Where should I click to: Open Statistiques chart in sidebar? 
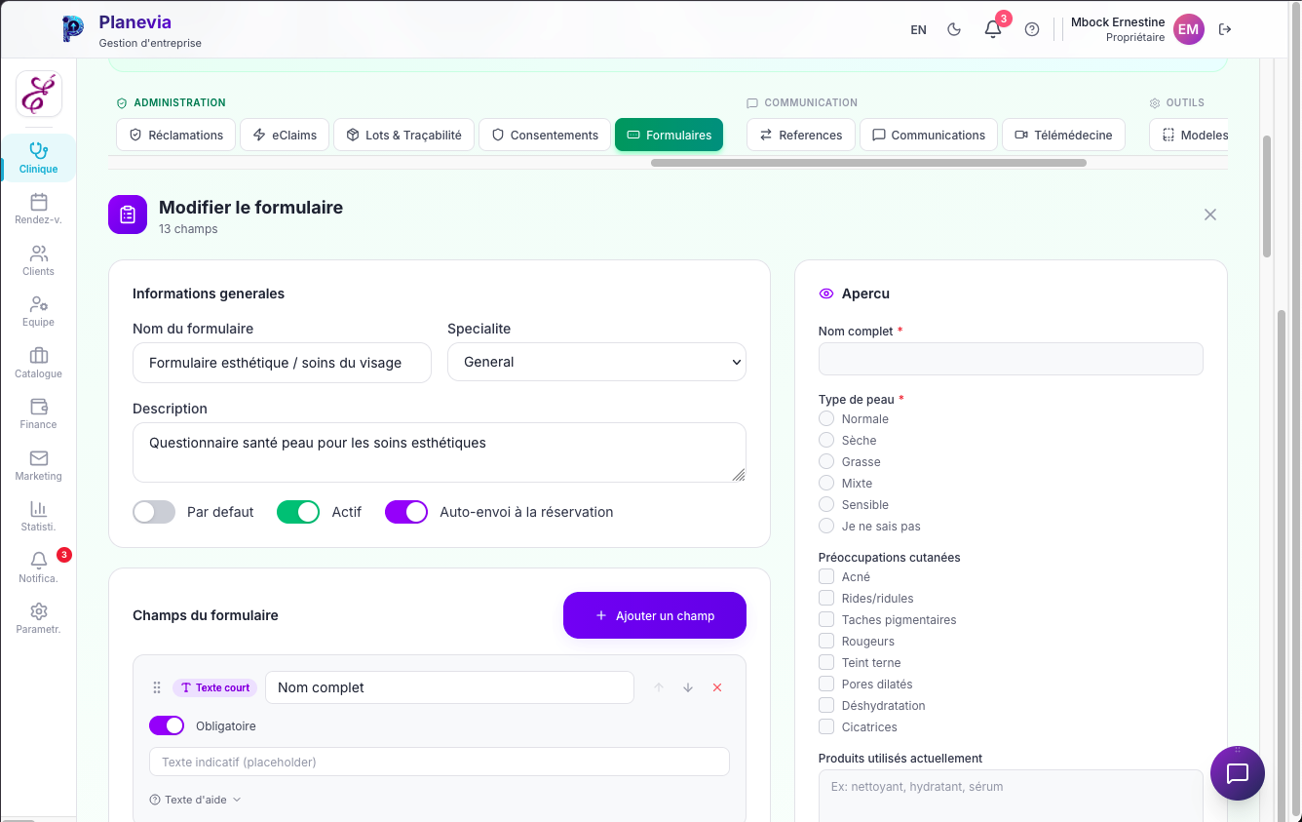(38, 516)
